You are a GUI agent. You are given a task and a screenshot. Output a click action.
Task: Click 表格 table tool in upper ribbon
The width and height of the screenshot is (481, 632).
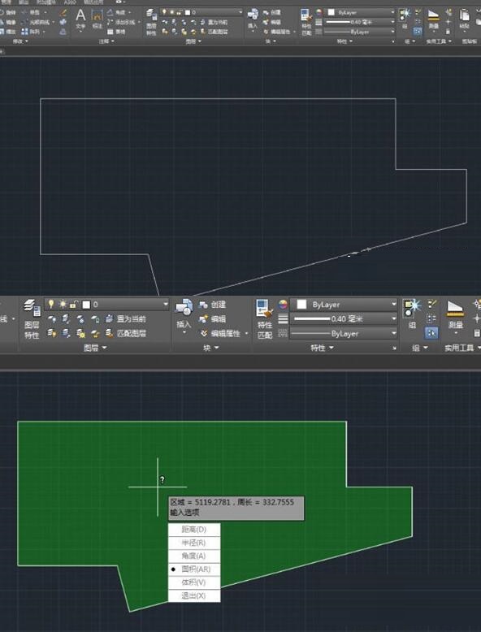tap(116, 32)
